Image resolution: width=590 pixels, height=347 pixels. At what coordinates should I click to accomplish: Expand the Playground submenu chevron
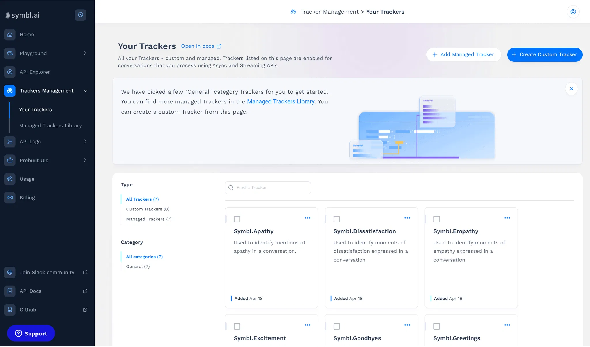pyautogui.click(x=85, y=53)
